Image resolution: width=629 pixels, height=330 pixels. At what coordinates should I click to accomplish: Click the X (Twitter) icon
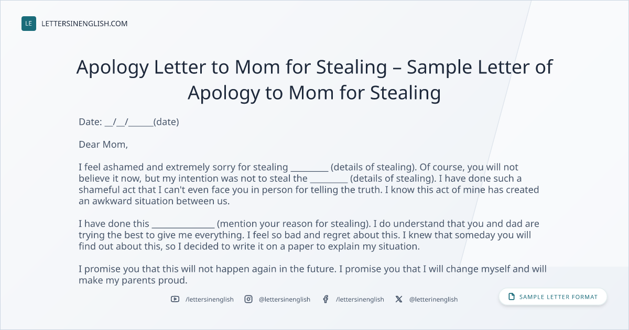point(399,299)
